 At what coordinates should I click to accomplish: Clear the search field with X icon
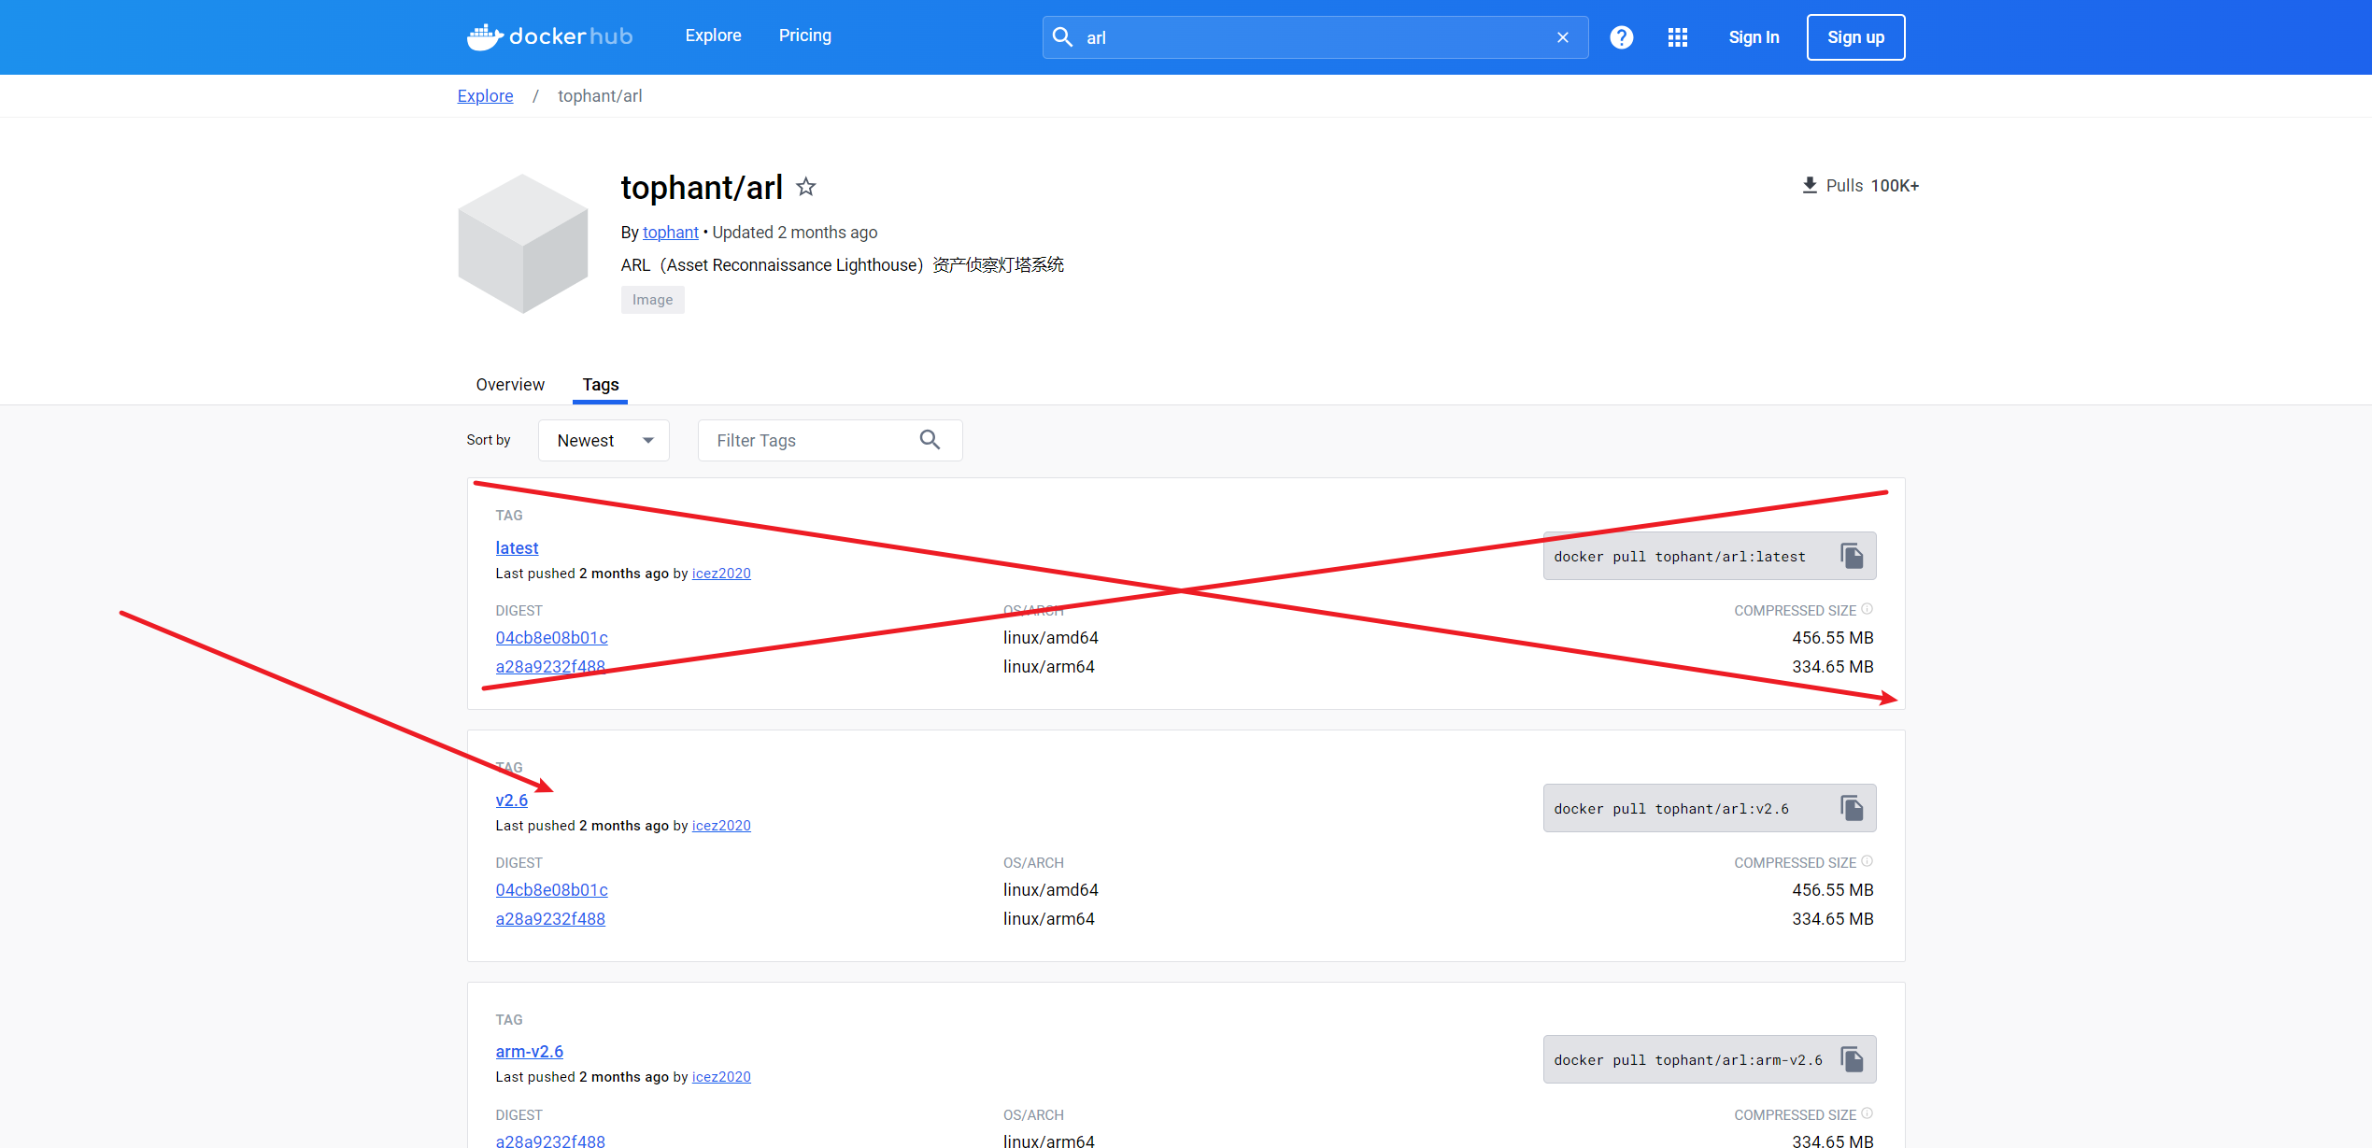1563,37
